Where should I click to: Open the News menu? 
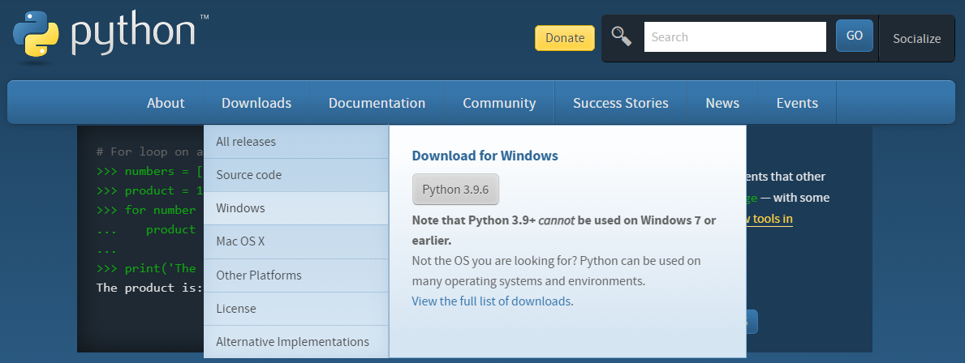pos(722,103)
